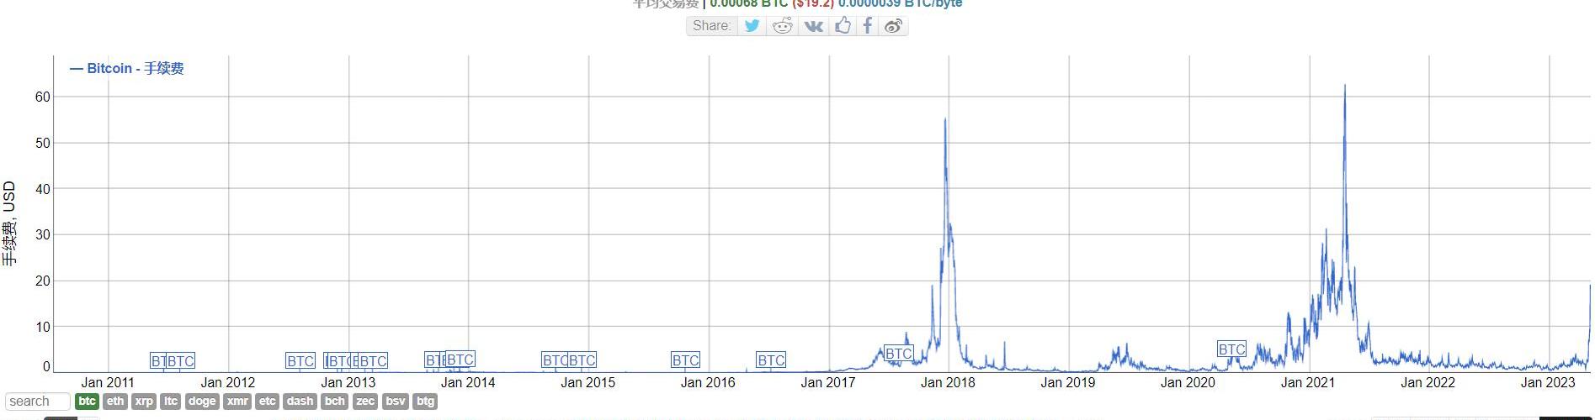Click the search coin input field

point(38,402)
